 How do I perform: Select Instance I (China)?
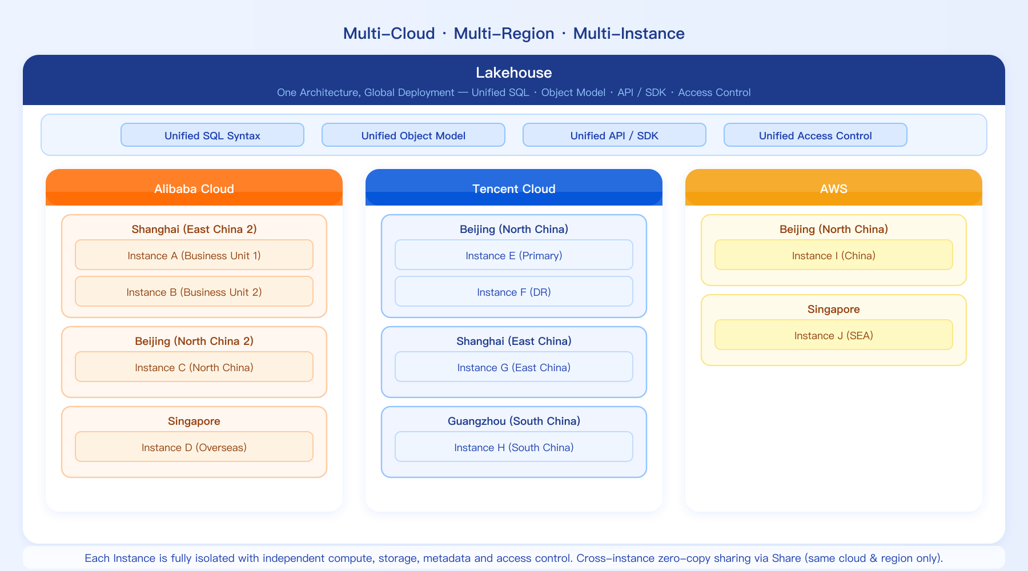tap(834, 255)
